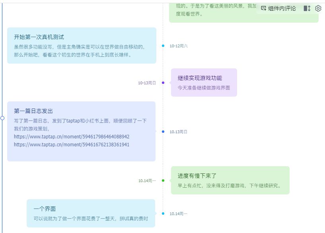The width and height of the screenshot is (325, 233).
Task: Click the text 早上有点忙，没来得及打磨游戏
Action: pyautogui.click(x=211, y=186)
